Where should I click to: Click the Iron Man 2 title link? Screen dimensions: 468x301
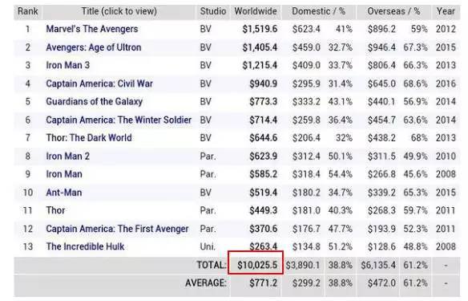coord(68,156)
